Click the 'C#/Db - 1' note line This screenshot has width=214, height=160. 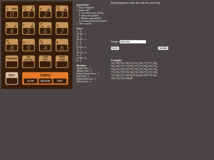tap(81, 34)
